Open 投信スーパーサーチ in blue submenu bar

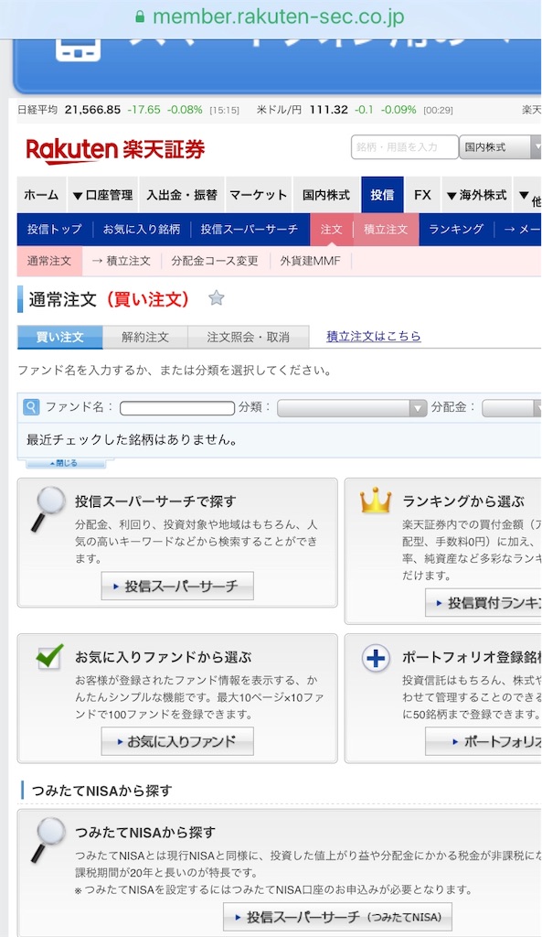[249, 230]
